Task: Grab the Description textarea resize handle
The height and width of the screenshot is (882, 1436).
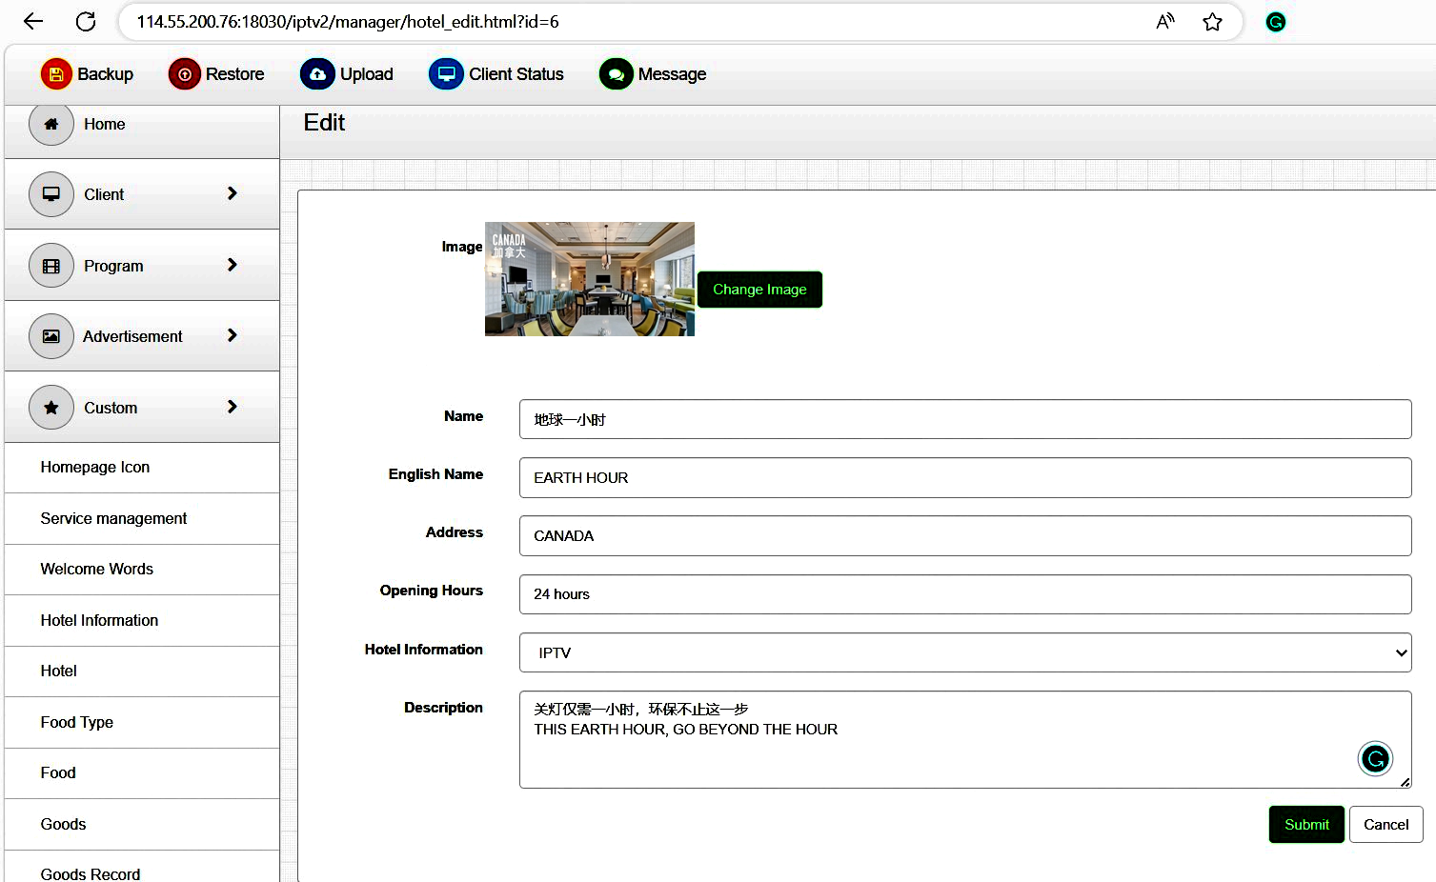Action: 1405,782
